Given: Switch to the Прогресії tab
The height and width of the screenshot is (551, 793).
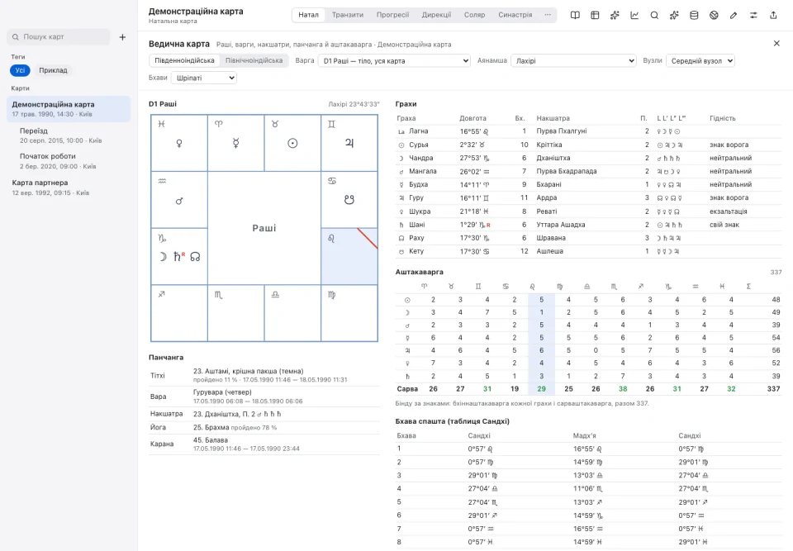Looking at the screenshot, I should pos(392,15).
